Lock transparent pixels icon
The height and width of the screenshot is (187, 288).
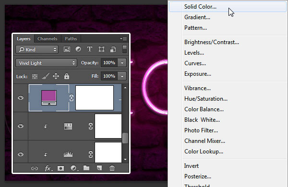35,76
